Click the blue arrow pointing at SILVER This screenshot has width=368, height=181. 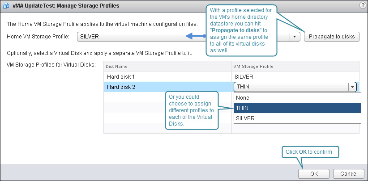coord(196,36)
